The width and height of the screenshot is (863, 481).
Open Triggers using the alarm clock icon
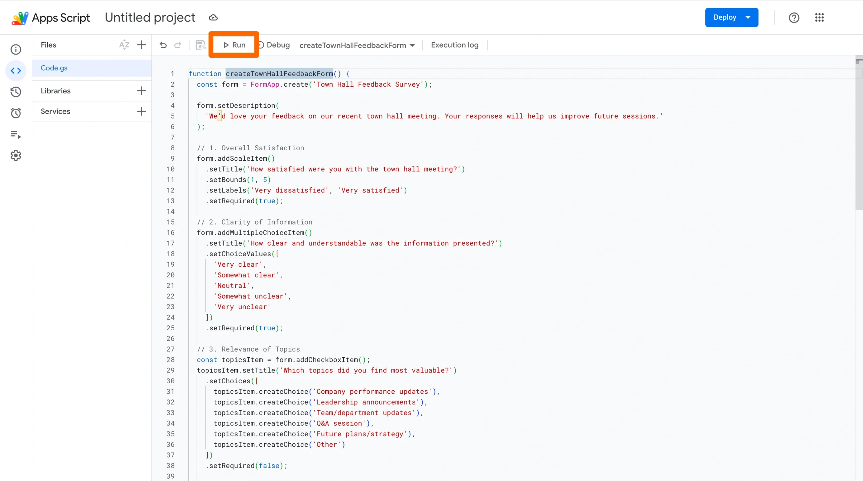(x=16, y=113)
